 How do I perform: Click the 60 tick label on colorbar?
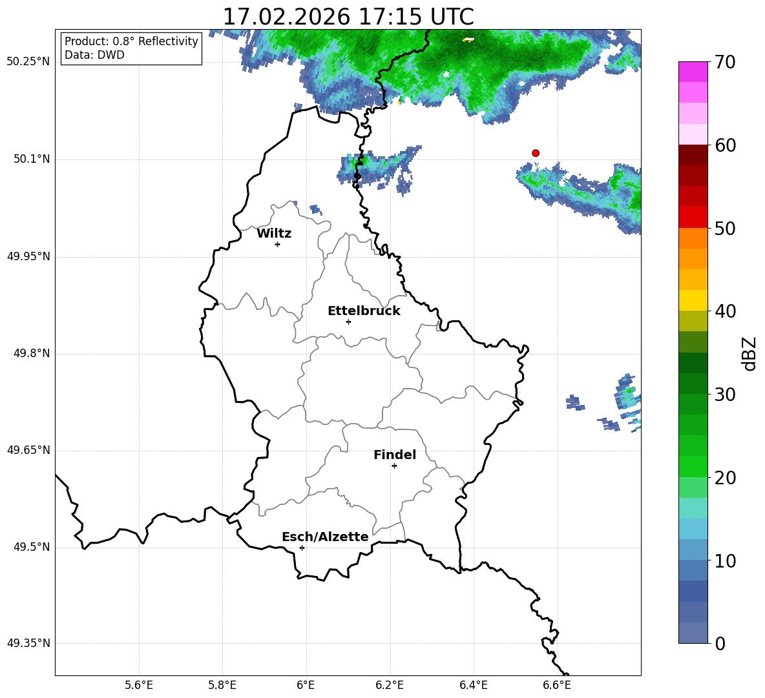click(725, 145)
